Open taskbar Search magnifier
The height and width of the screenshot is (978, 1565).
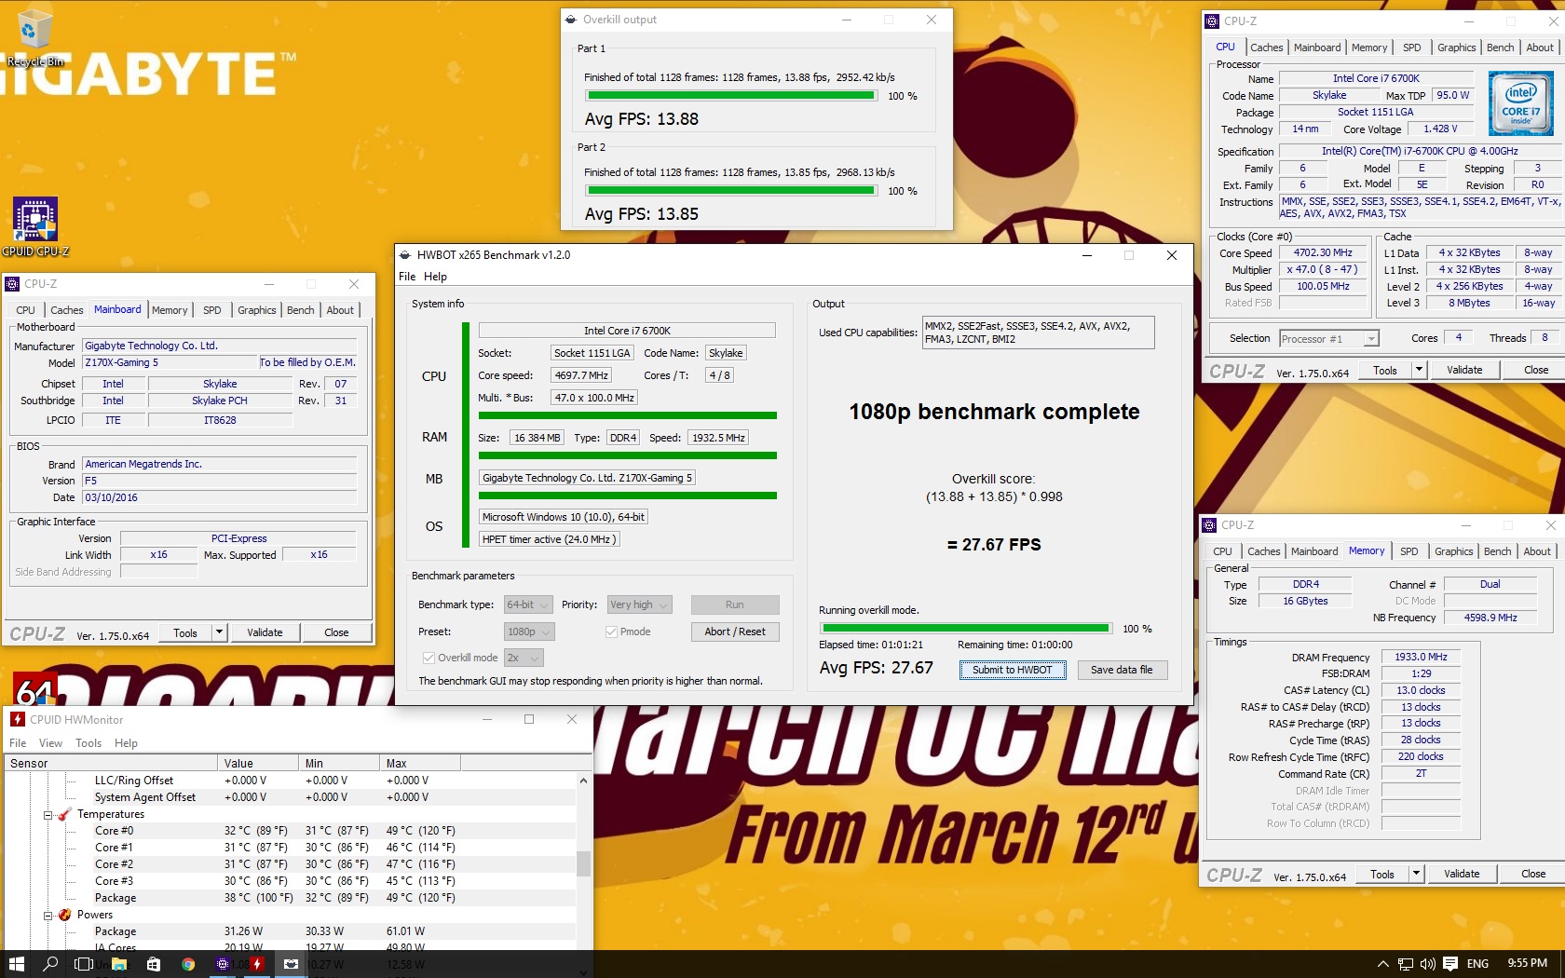coord(50,964)
